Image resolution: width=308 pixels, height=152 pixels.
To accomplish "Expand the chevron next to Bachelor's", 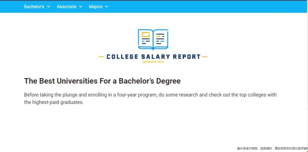I will click(48, 7).
